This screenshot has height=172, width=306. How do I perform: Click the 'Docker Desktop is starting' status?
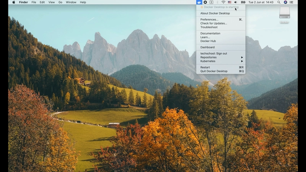coord(221,7)
